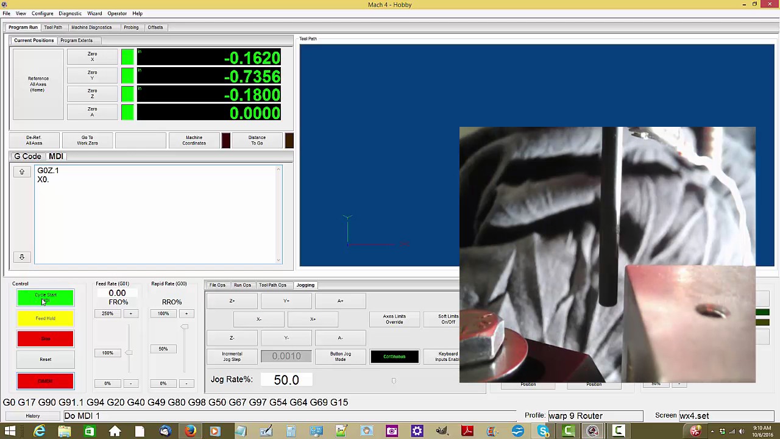Toggle Button Jog Mode
Image resolution: width=780 pixels, height=439 pixels.
pyautogui.click(x=340, y=356)
